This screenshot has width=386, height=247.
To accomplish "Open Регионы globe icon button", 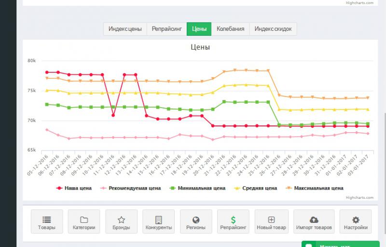I will pyautogui.click(x=196, y=222).
